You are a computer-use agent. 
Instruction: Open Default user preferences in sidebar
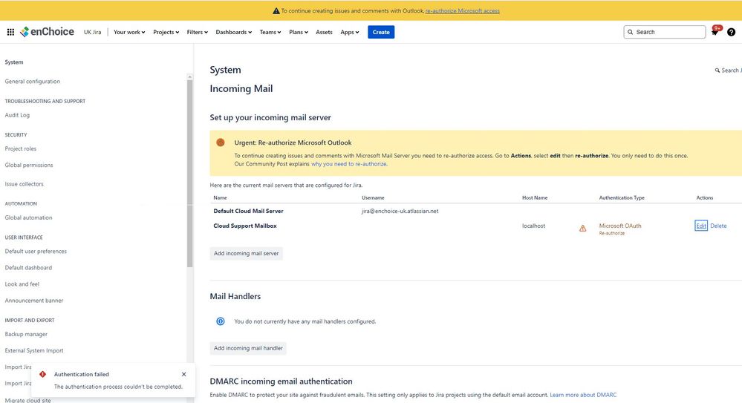click(36, 251)
